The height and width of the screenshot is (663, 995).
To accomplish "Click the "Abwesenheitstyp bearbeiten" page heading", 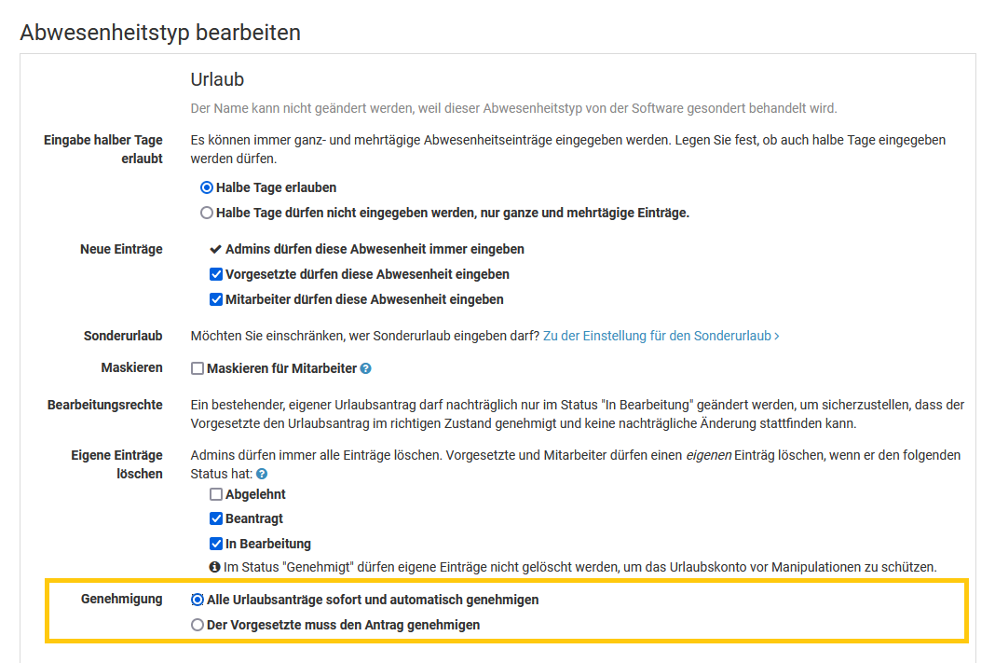I will (x=160, y=33).
